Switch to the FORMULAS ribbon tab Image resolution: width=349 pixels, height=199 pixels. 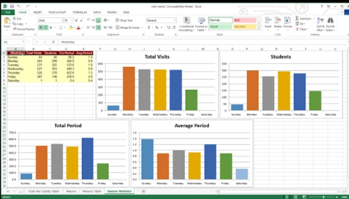(x=80, y=12)
